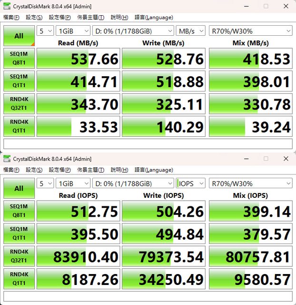The image size is (296, 305).
Task: Run SEQ1M Q1T1 test in IOPS window
Action: (19, 234)
